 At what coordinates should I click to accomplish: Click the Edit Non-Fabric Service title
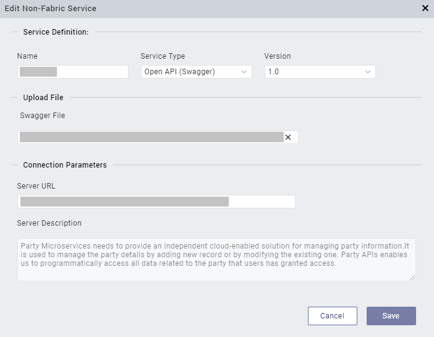click(x=50, y=8)
